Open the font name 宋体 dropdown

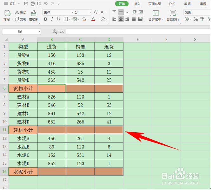72,12
